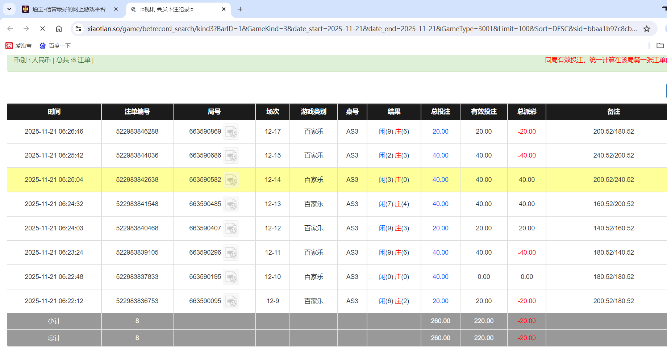The image size is (667, 355).
Task: Open the all bookmarks folder
Action: (x=660, y=46)
